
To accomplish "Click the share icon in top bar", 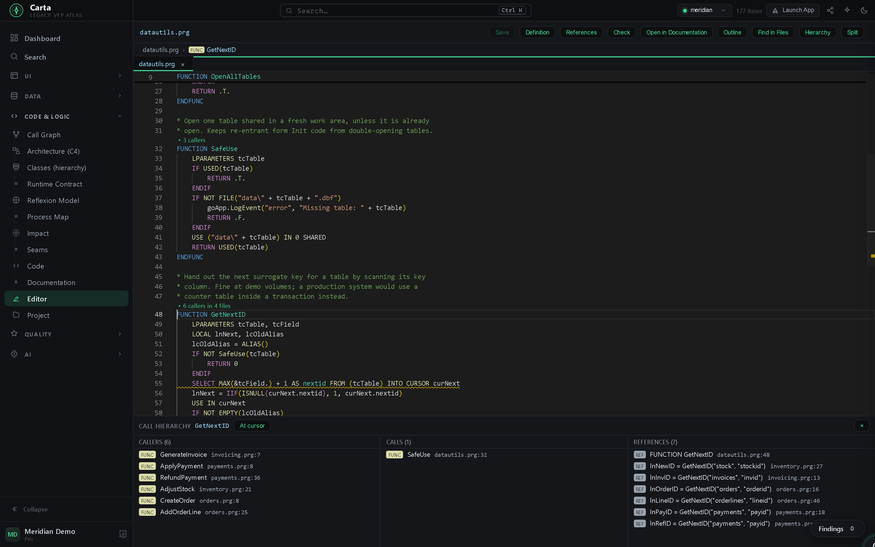I will (x=830, y=10).
